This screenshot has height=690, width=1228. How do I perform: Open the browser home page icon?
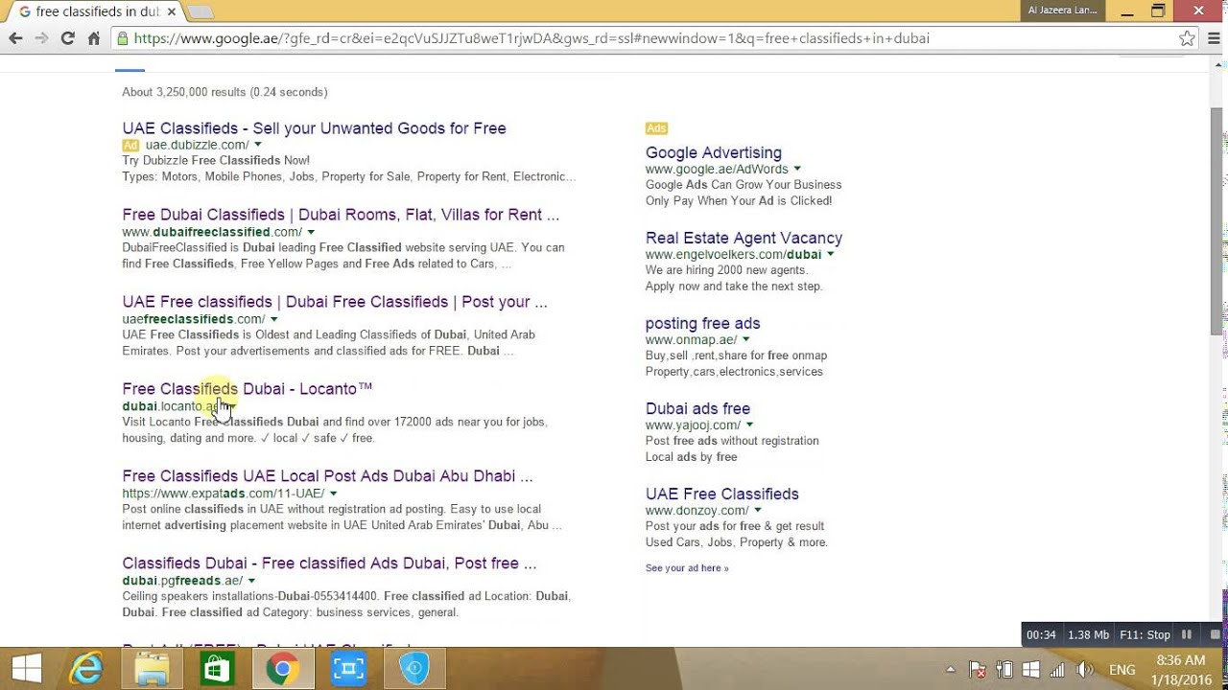click(x=93, y=38)
